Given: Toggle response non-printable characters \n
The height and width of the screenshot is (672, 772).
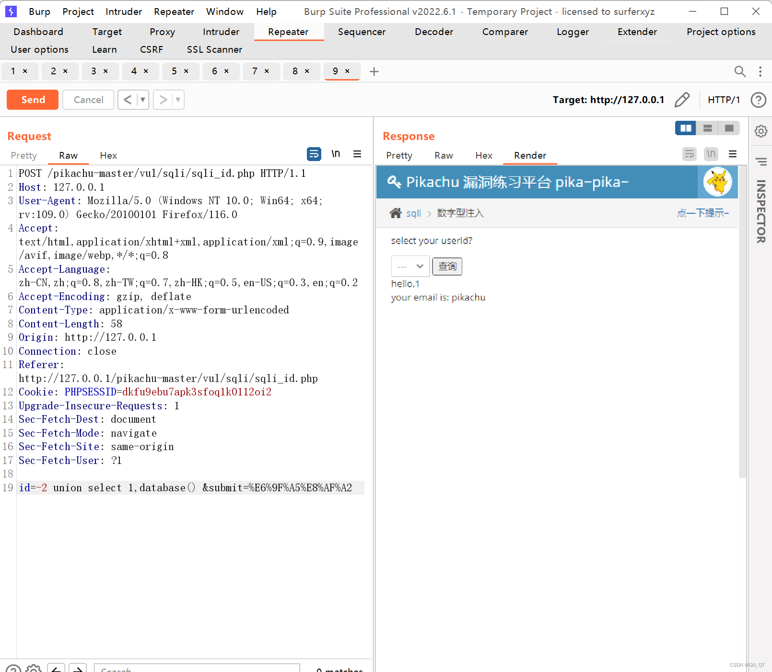Looking at the screenshot, I should tap(711, 154).
